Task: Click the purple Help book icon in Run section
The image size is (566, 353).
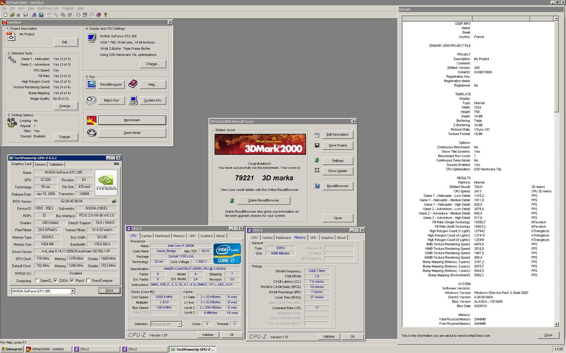Action: (133, 84)
